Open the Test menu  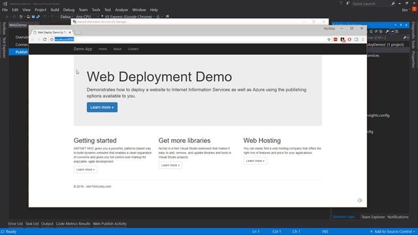click(107, 10)
